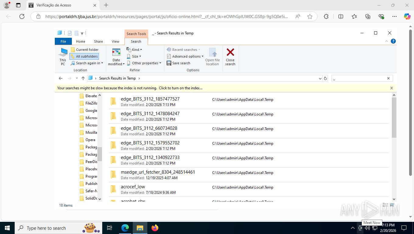Open Windows Start menu

7,228
